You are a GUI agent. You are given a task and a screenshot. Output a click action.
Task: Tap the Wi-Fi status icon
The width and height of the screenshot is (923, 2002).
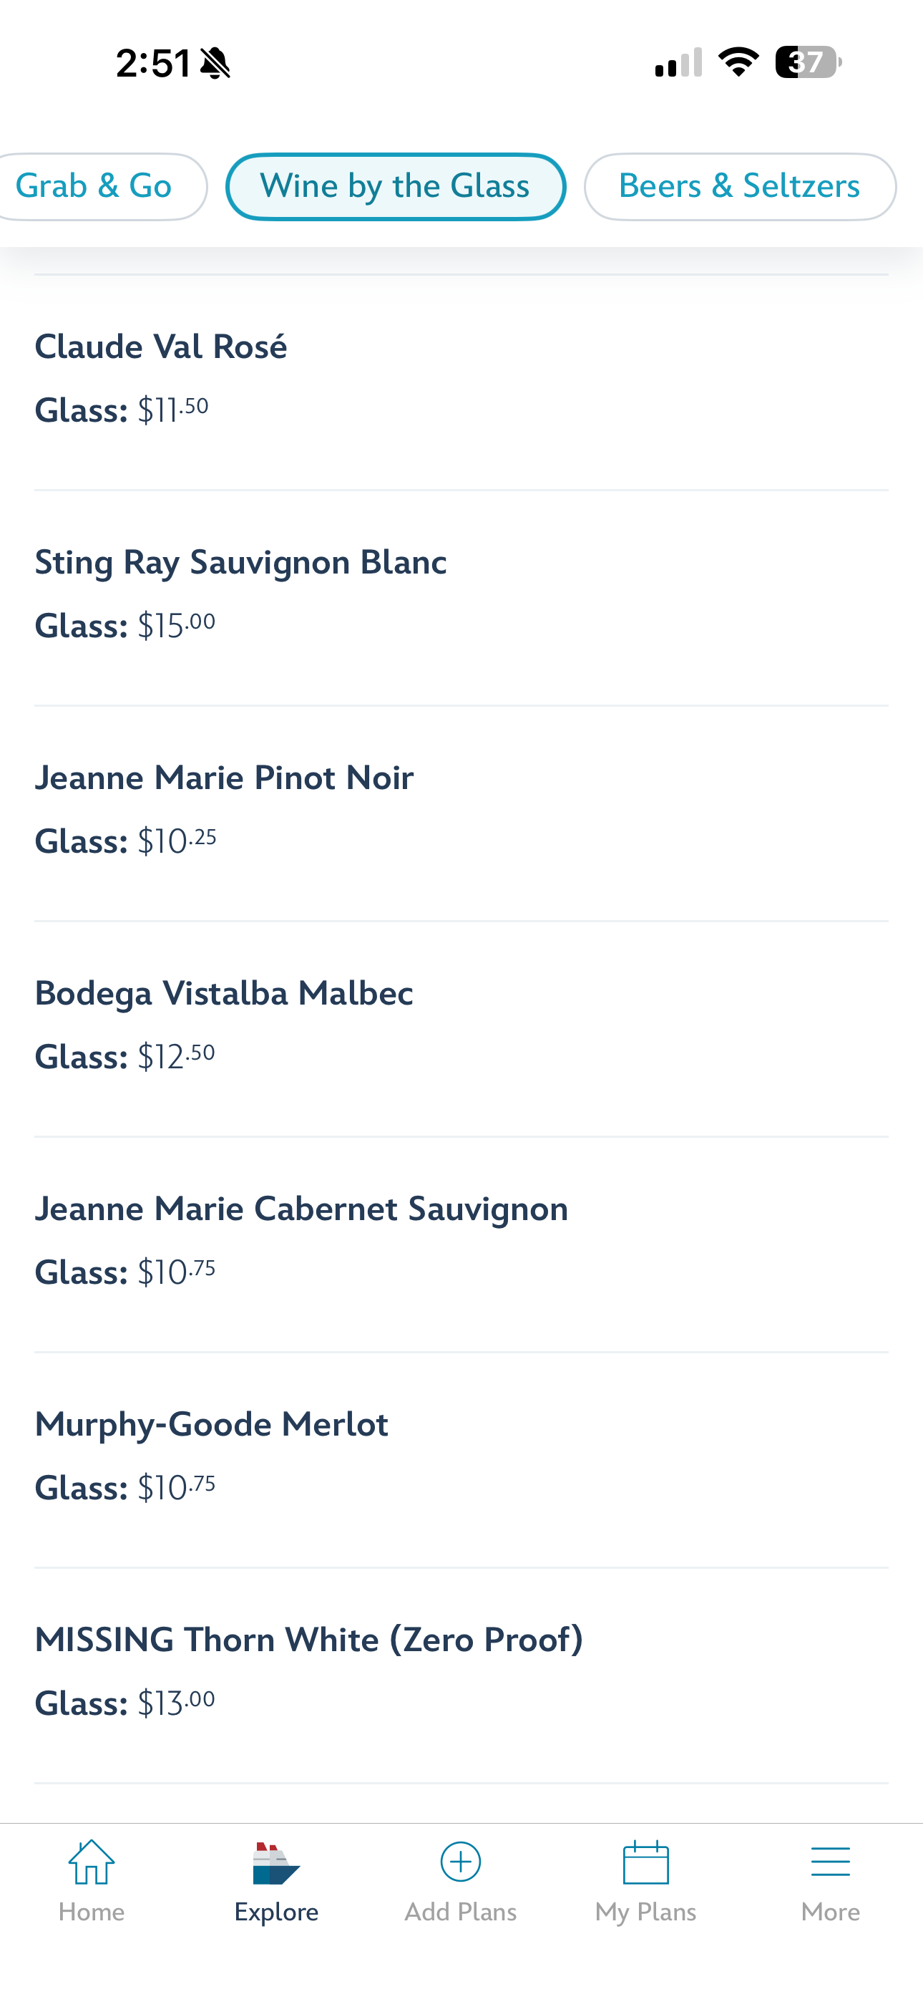[x=738, y=62]
